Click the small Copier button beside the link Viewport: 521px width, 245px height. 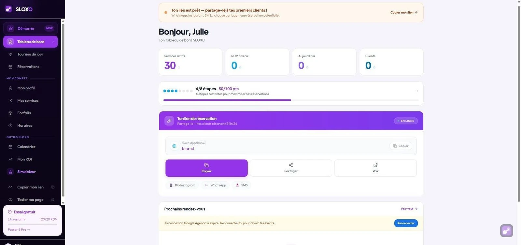(x=401, y=146)
